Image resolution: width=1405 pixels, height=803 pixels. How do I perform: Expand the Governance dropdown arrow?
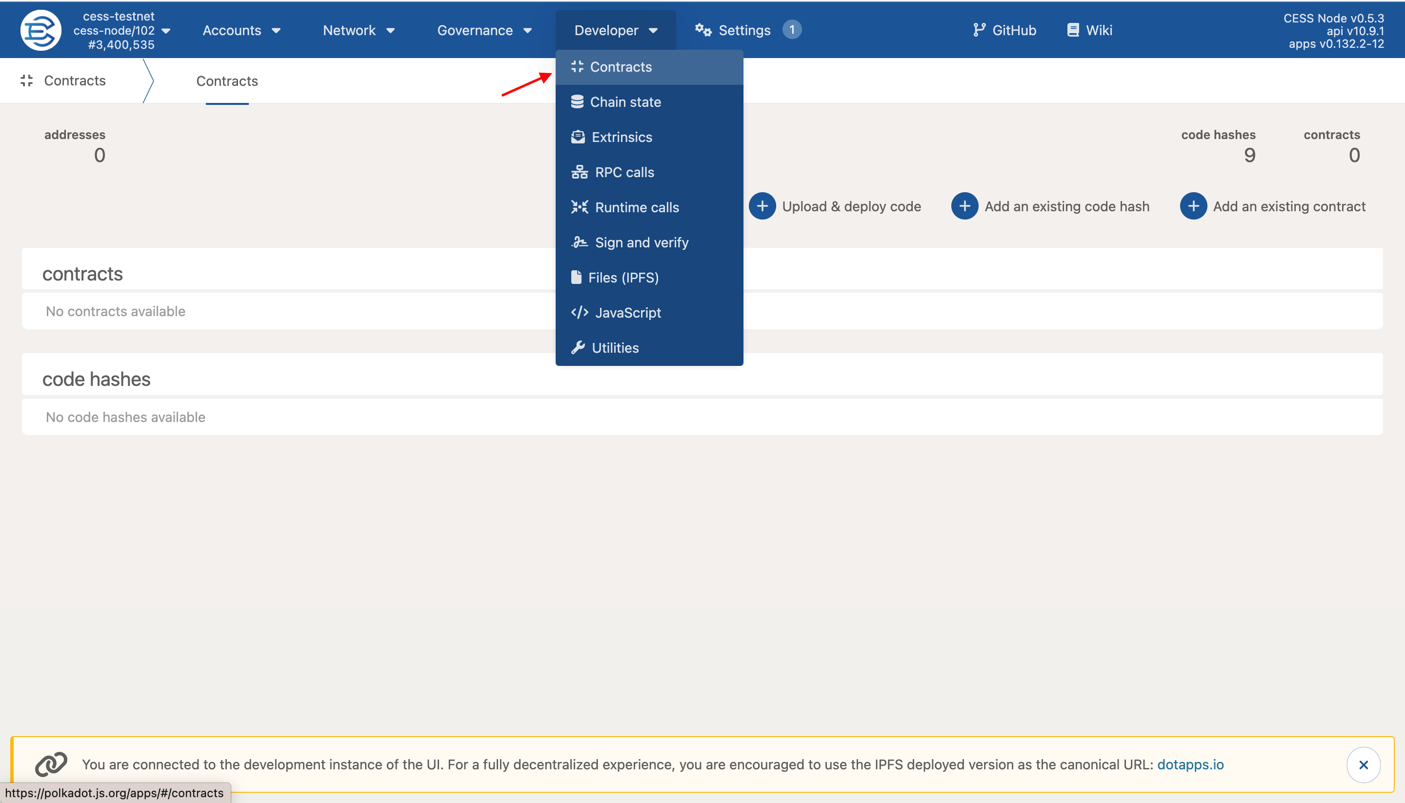(x=528, y=30)
